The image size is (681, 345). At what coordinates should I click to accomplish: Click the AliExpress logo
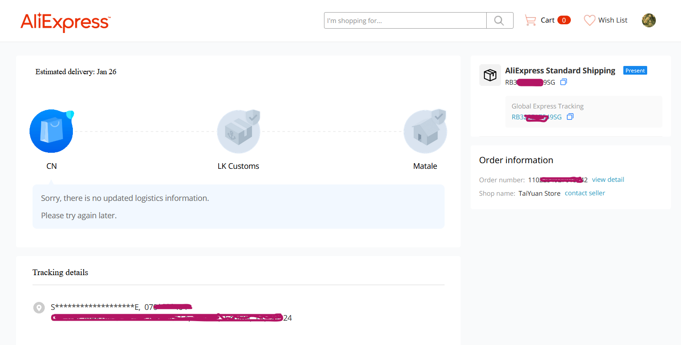coord(65,22)
